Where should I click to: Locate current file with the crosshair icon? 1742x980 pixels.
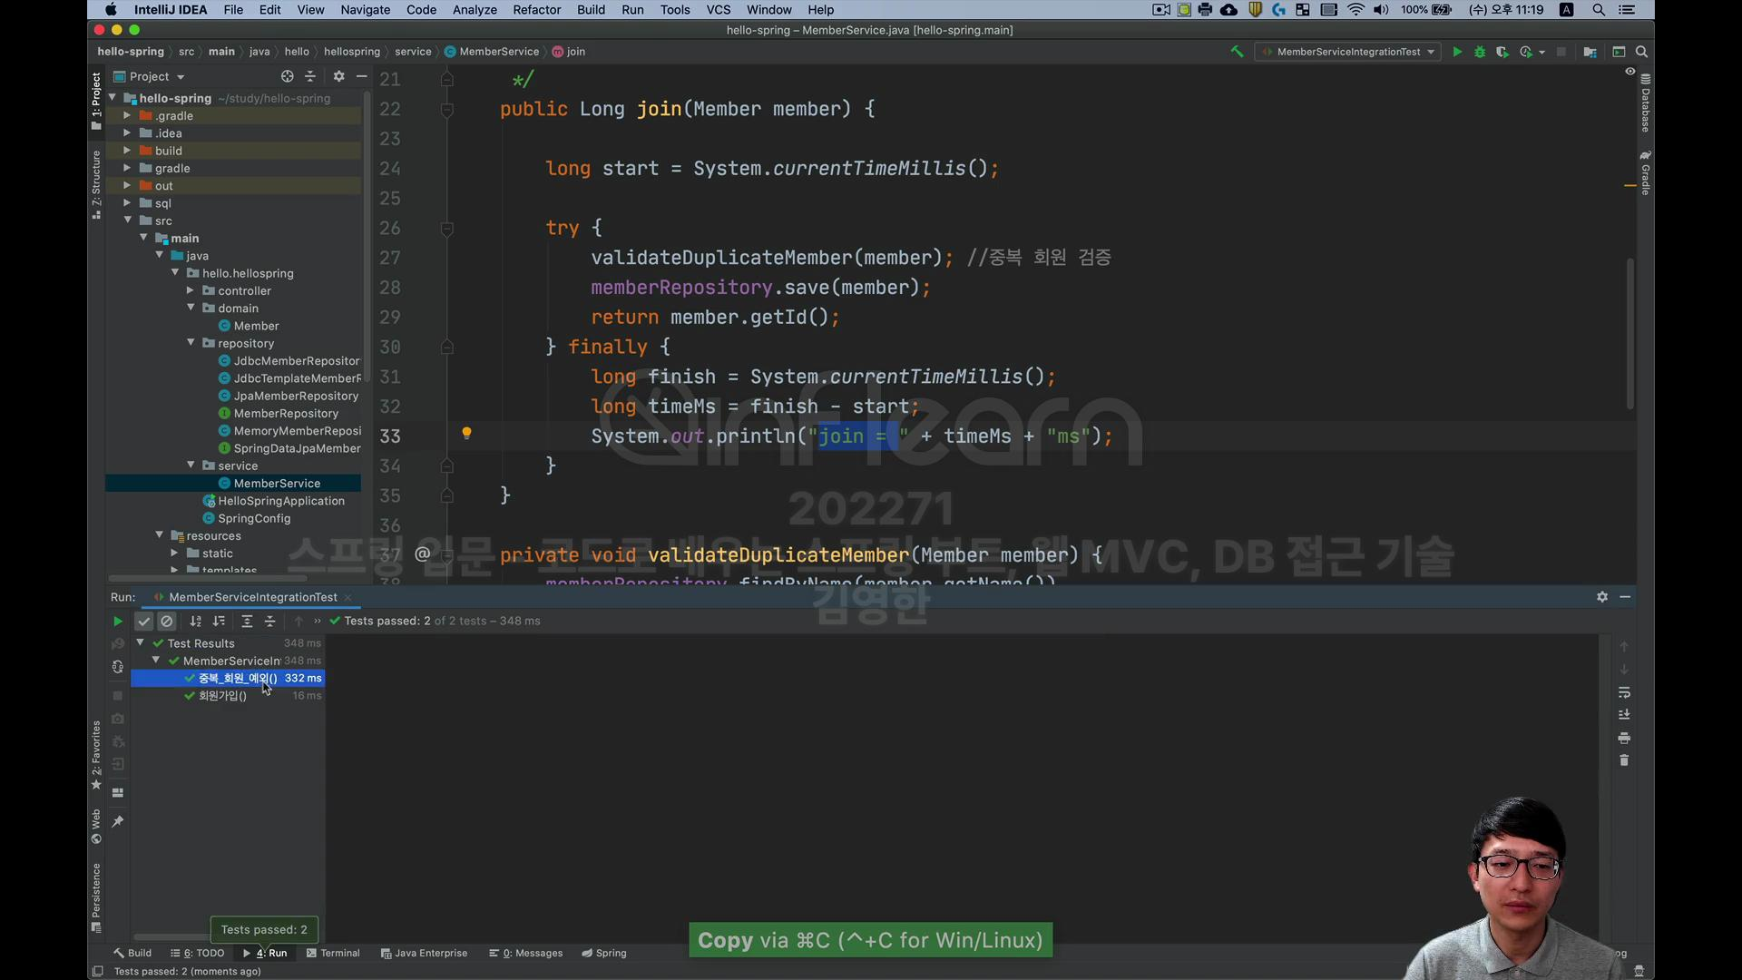coord(288,76)
